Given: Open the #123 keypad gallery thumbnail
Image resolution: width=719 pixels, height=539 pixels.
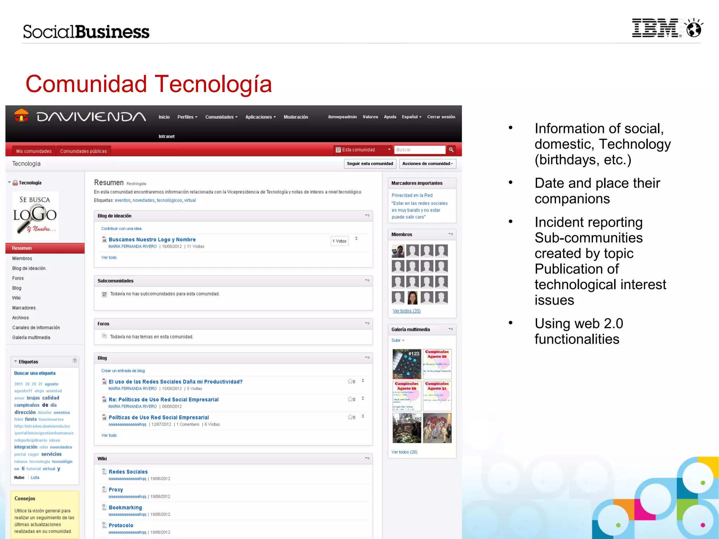Looking at the screenshot, I should tap(407, 364).
